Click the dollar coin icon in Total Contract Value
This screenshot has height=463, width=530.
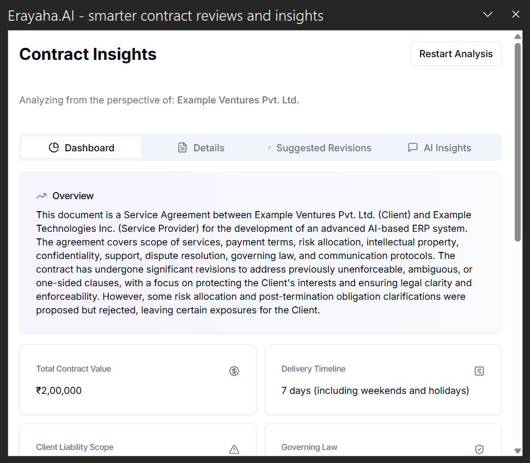[x=234, y=371]
